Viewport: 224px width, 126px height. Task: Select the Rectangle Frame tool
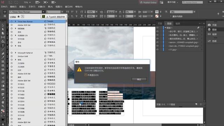(3, 62)
